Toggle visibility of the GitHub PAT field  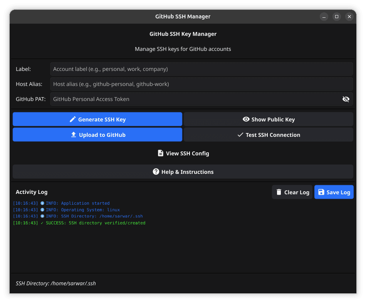tap(346, 99)
